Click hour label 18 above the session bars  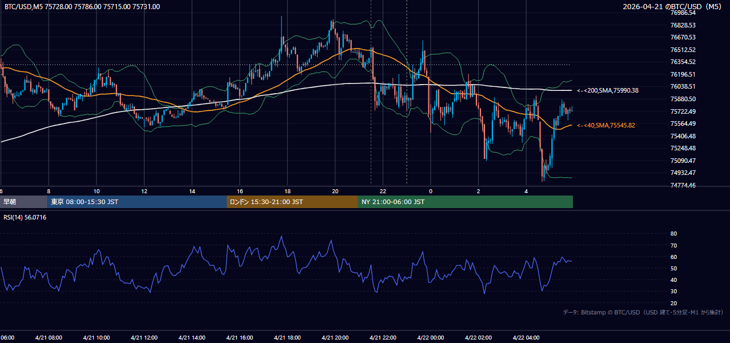pyautogui.click(x=288, y=191)
